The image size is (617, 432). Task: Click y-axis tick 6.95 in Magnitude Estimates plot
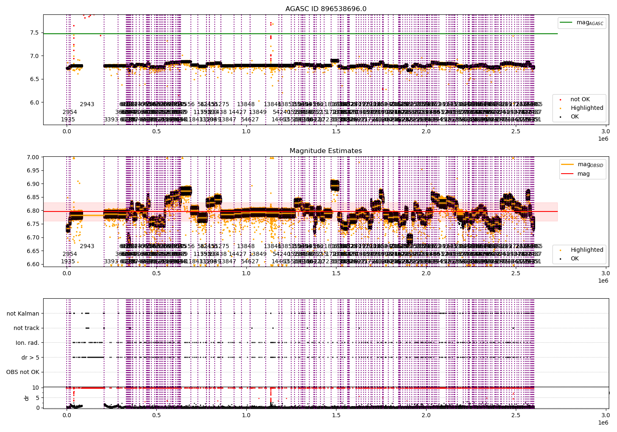[x=32, y=171]
